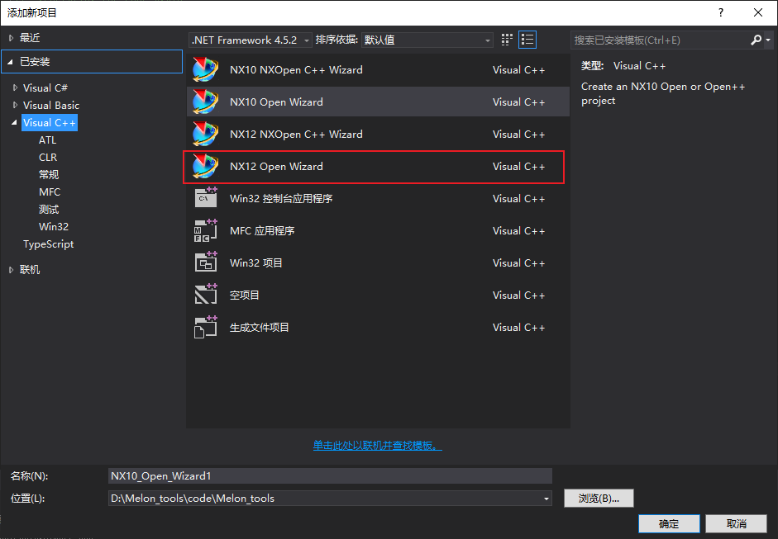
Task: Click the 空项目 empty project icon
Action: pos(205,295)
